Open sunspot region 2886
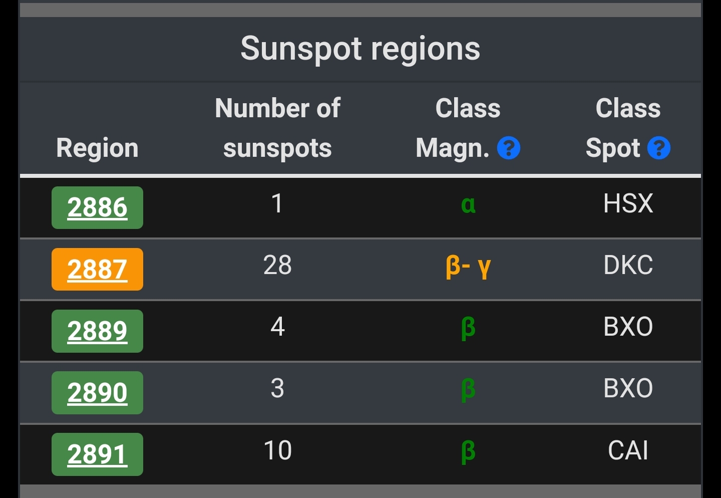Image resolution: width=721 pixels, height=498 pixels. click(97, 207)
